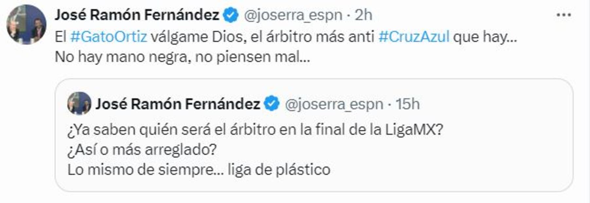This screenshot has width=590, height=203.
Task: Click the @joserra_espn handle in the main tweet
Action: point(293,15)
